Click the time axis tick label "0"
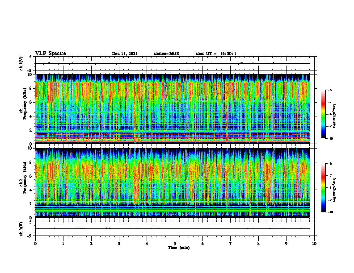The height and width of the screenshot is (273, 354). [x=35, y=244]
